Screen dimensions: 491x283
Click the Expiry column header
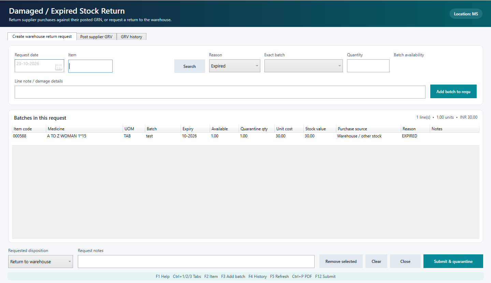pos(195,129)
